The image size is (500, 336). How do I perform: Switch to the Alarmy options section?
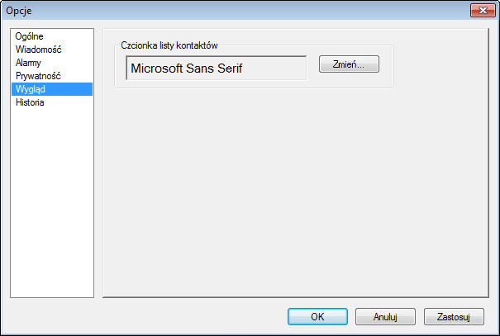tap(52, 63)
